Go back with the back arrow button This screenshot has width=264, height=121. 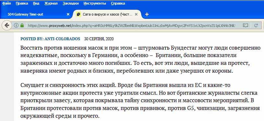coord(7,26)
